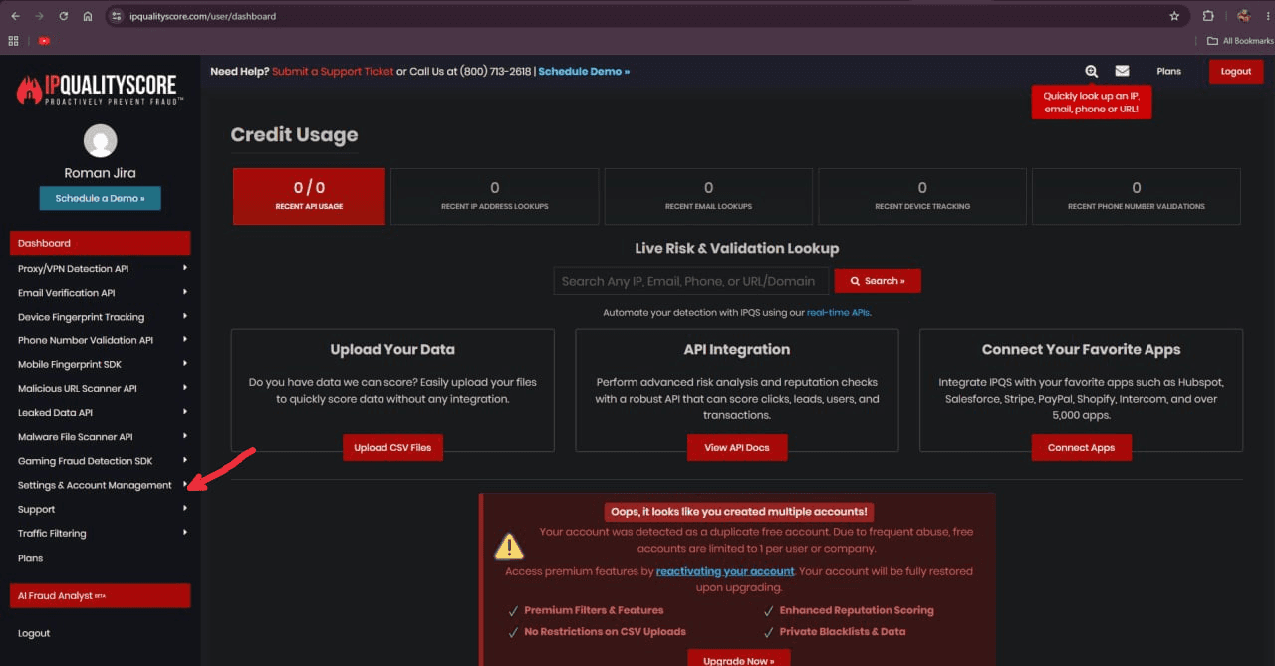
Task: Expand Settings & Account Management menu
Action: pos(100,485)
